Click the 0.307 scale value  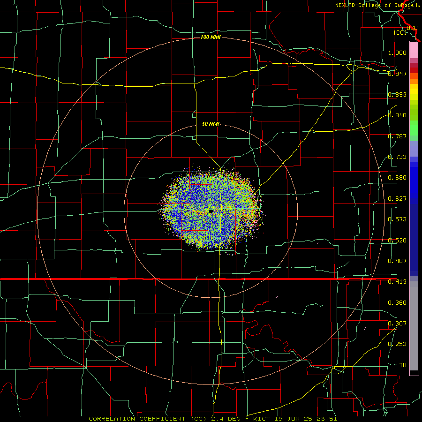[397, 324]
